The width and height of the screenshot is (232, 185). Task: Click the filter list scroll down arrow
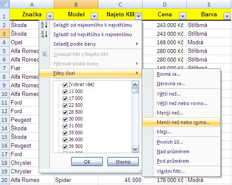click(x=135, y=149)
